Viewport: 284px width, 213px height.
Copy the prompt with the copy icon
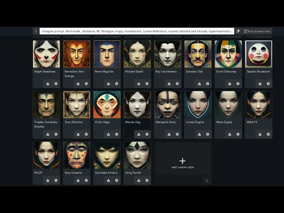[x=238, y=32]
